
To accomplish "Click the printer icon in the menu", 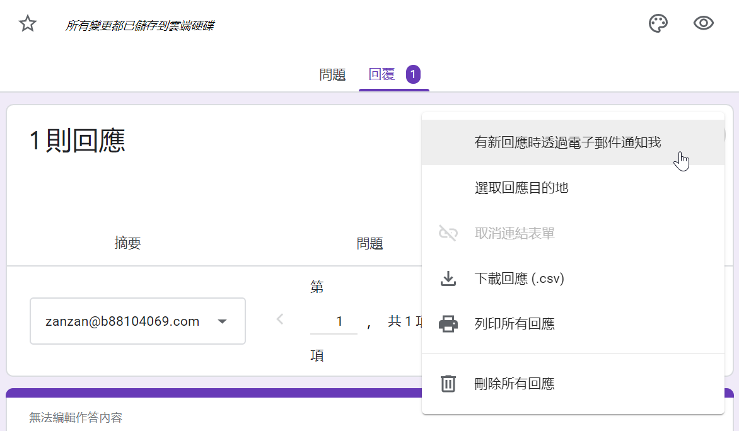I will tap(448, 324).
